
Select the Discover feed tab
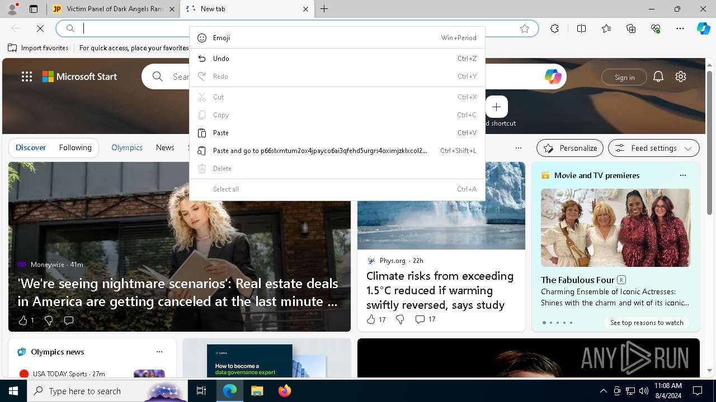(31, 148)
